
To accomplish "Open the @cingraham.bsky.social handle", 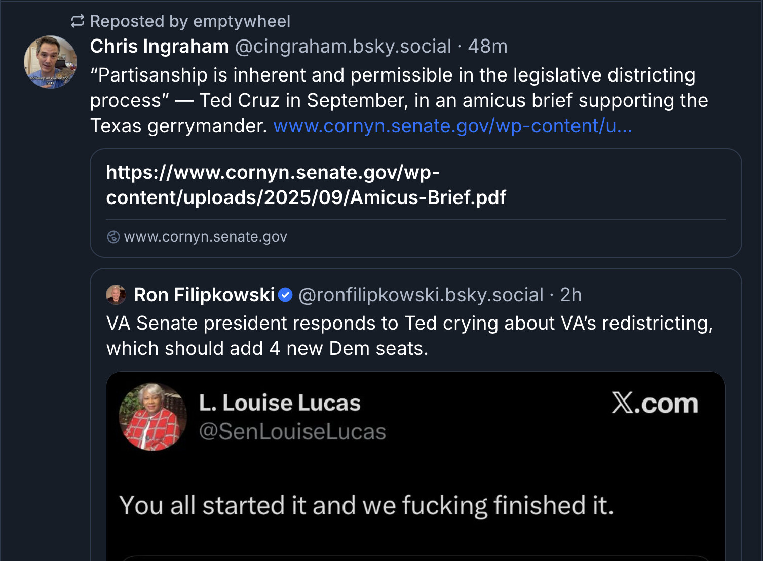I will point(343,47).
